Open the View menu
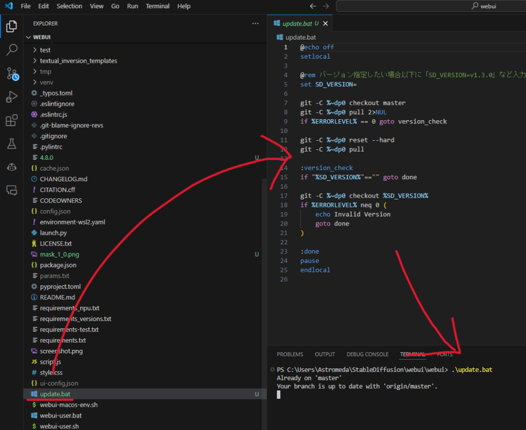526x430 pixels. [97, 6]
